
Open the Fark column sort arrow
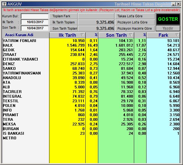pyautogui.click(x=177, y=35)
